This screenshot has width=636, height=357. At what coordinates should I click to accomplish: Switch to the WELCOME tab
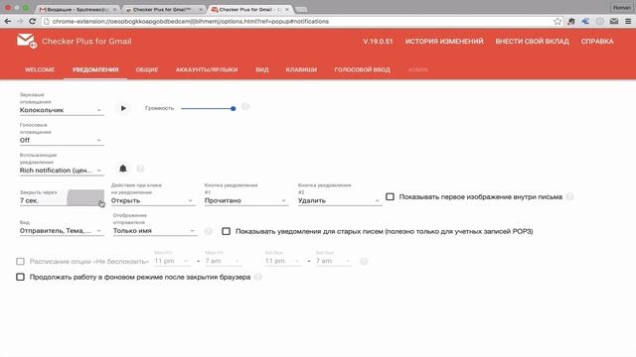(40, 69)
